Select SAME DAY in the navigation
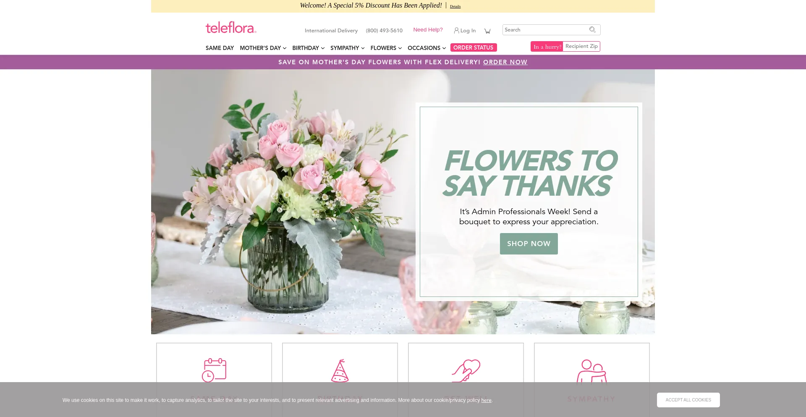 [219, 48]
